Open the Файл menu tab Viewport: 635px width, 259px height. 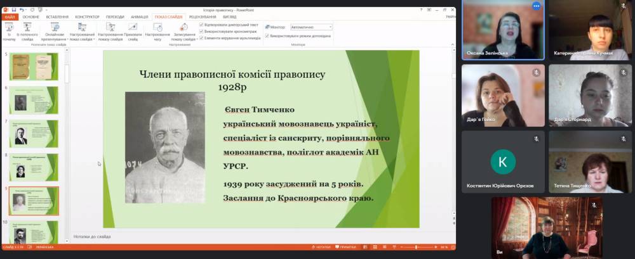10,16
